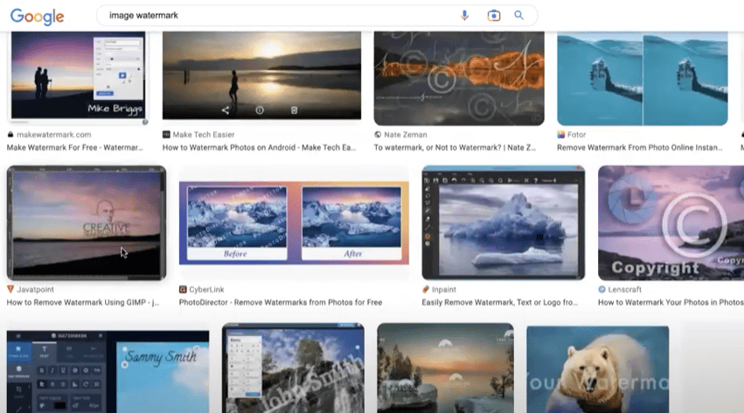Open 'Make Watermark For Free' result link
Image resolution: width=744 pixels, height=413 pixels.
(x=74, y=148)
